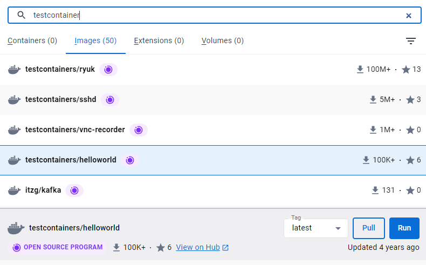The image size is (426, 265).
Task: Click the Docker whale icon for testcontainers/ryuk
Action: click(x=15, y=70)
